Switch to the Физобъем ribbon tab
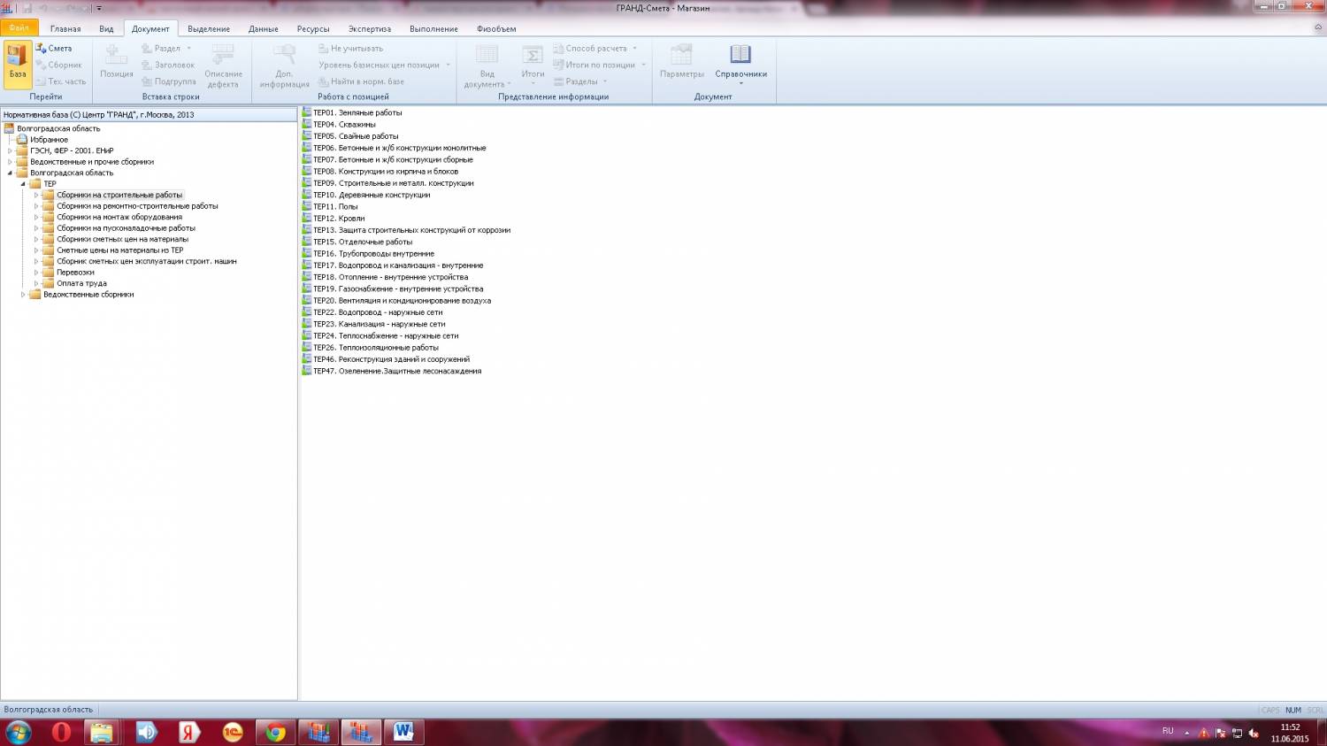Screen dimensions: 1327x746 pos(496,29)
